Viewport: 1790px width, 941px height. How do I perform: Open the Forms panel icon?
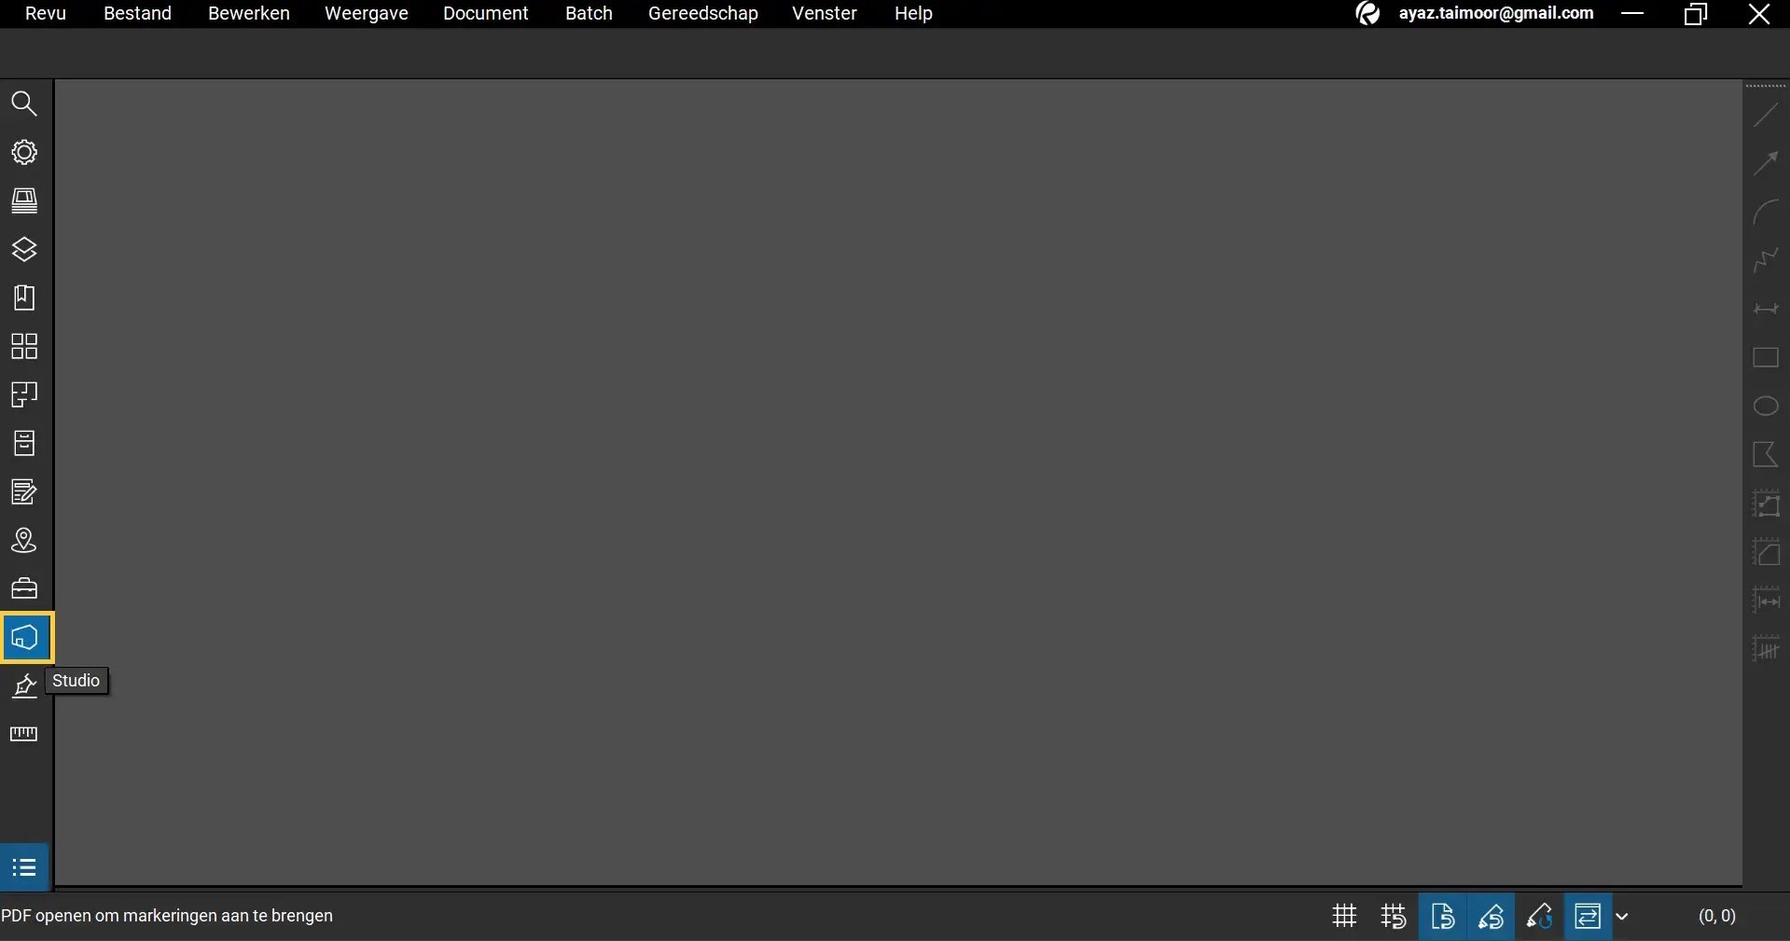(x=24, y=491)
